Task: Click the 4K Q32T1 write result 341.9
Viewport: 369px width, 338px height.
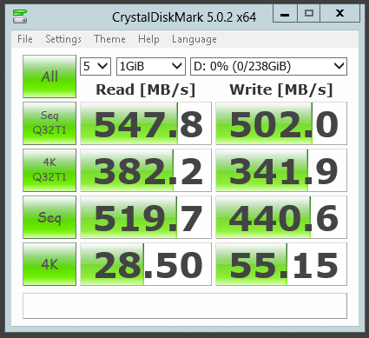Action: click(x=281, y=170)
